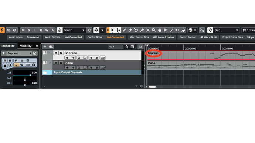Screen dimensions: 255x143
Task: Open the grid type '1 frame' dropdown
Action: point(248,30)
